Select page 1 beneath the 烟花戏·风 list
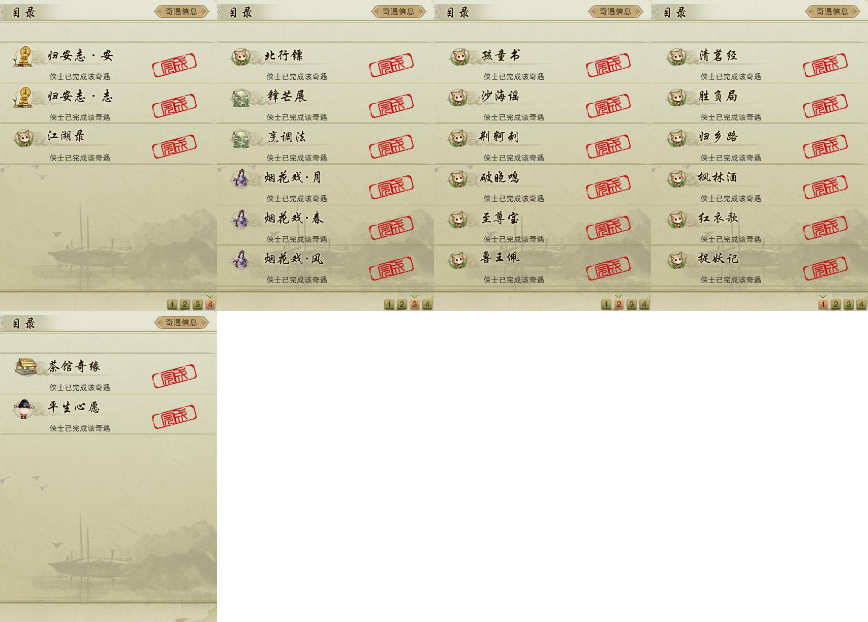Viewport: 868px width, 622px height. pyautogui.click(x=389, y=304)
